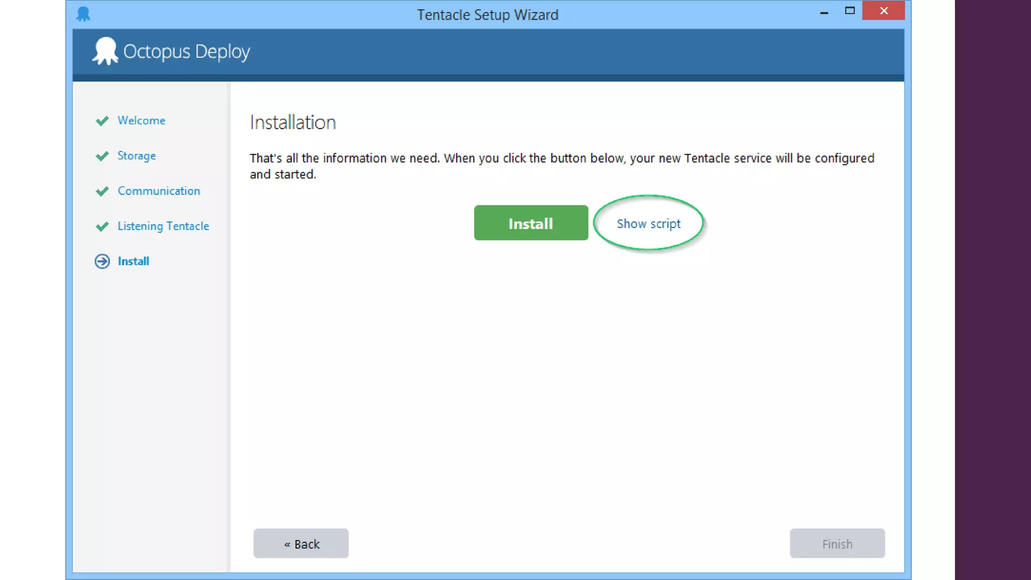Viewport: 1031px width, 580px height.
Task: Click the arrow circle icon beside Install
Action: tap(102, 261)
